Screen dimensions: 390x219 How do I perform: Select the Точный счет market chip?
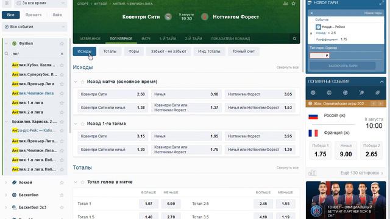point(244,51)
